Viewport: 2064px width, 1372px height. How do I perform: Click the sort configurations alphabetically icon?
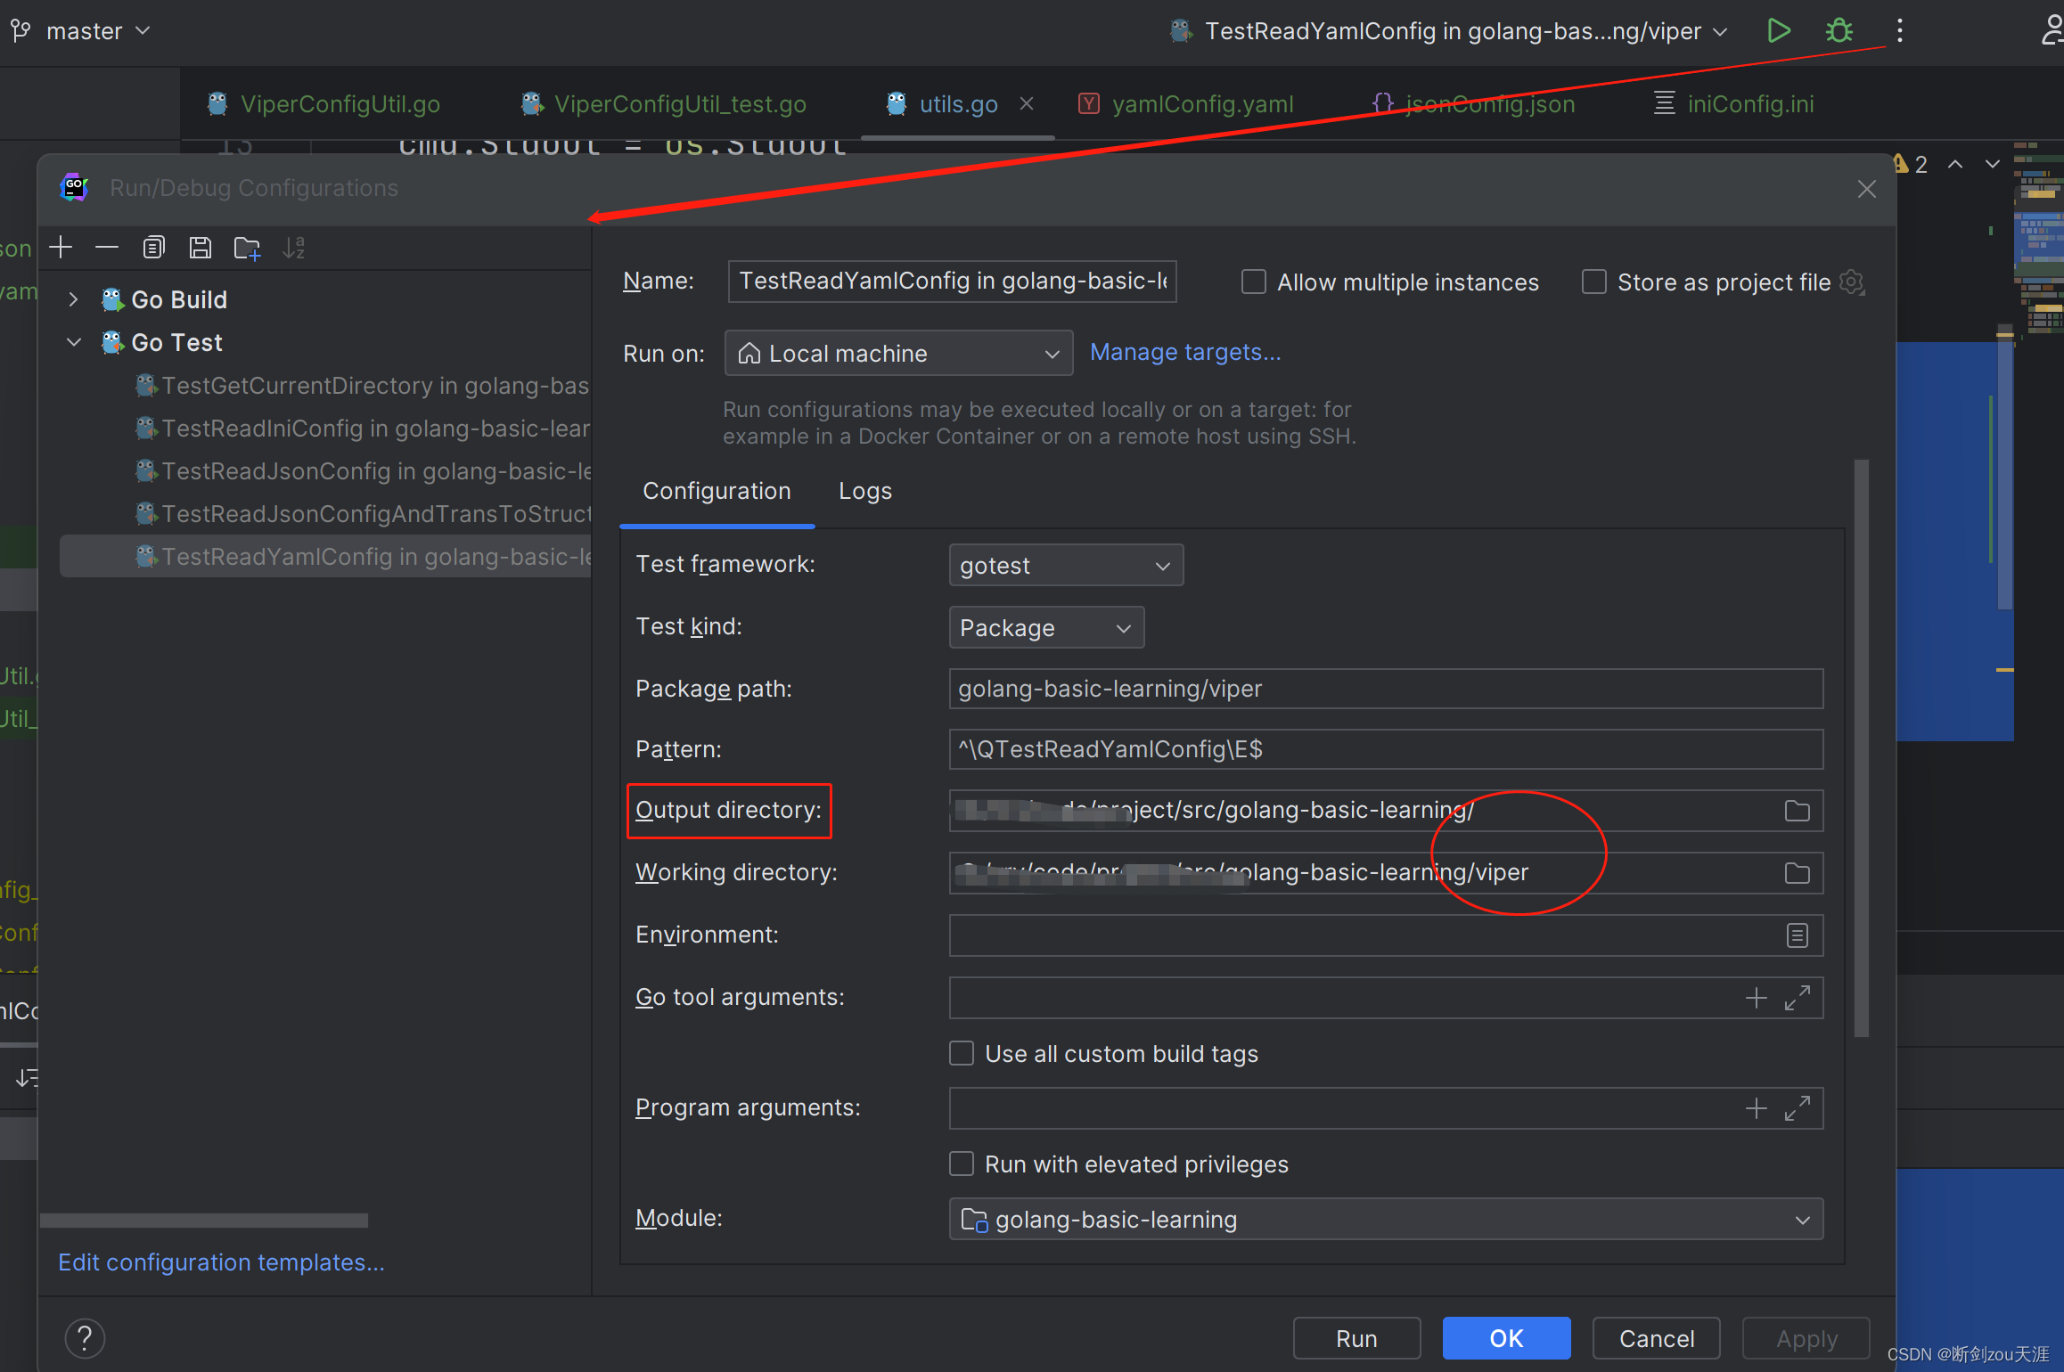[x=293, y=248]
